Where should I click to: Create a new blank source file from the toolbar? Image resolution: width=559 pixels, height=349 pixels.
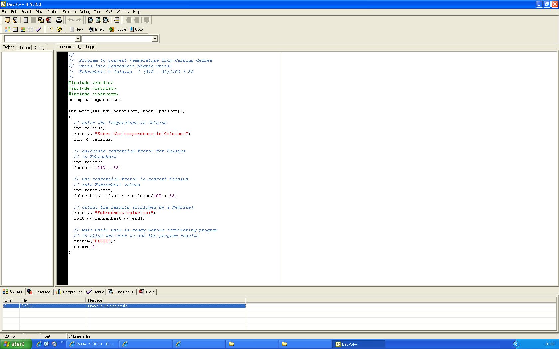pos(25,20)
